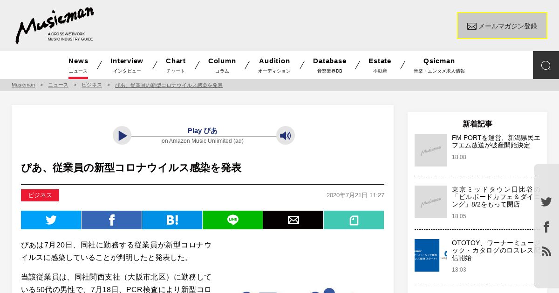The image size is (559, 293).
Task: Go to ビジネス breadcrumb link
Action: 92,85
